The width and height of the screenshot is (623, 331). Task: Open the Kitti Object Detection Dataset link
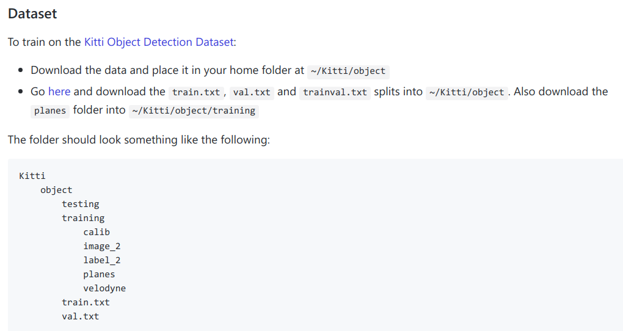(x=159, y=42)
